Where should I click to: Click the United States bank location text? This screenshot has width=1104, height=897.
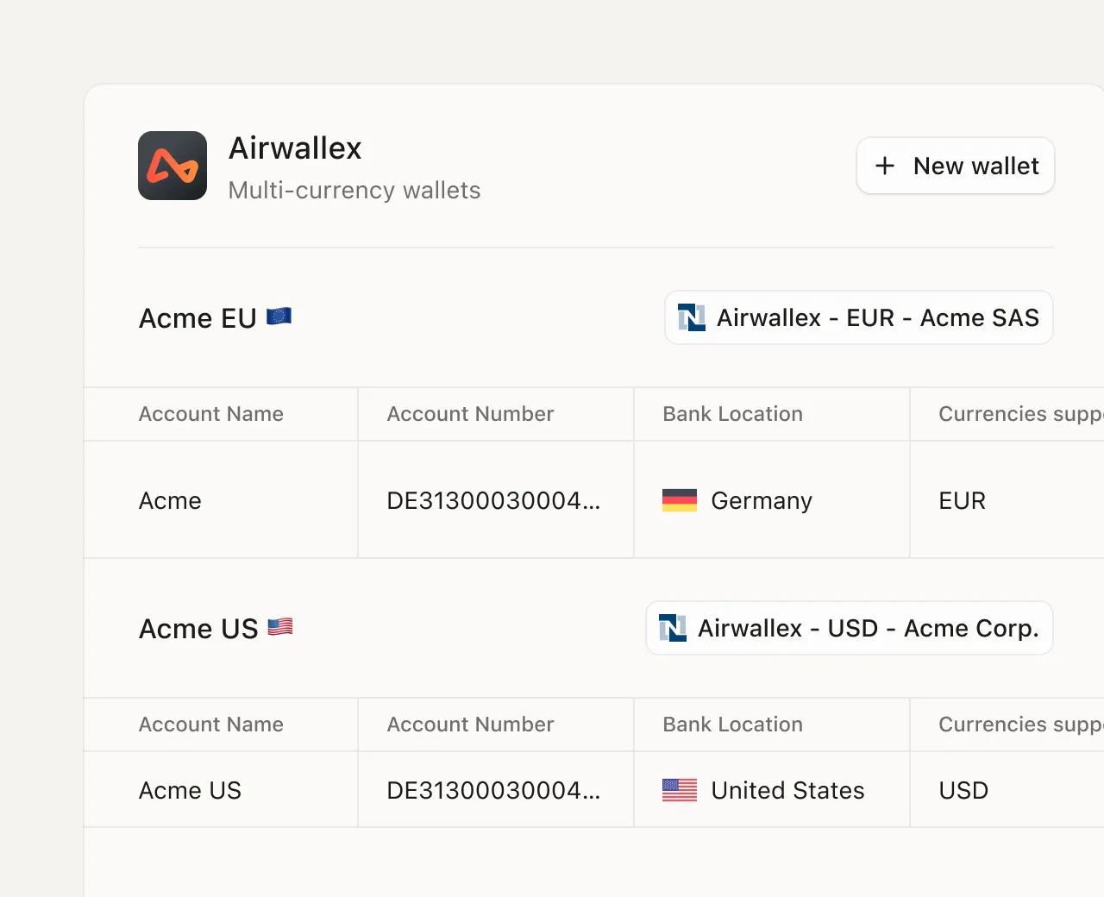(x=787, y=790)
